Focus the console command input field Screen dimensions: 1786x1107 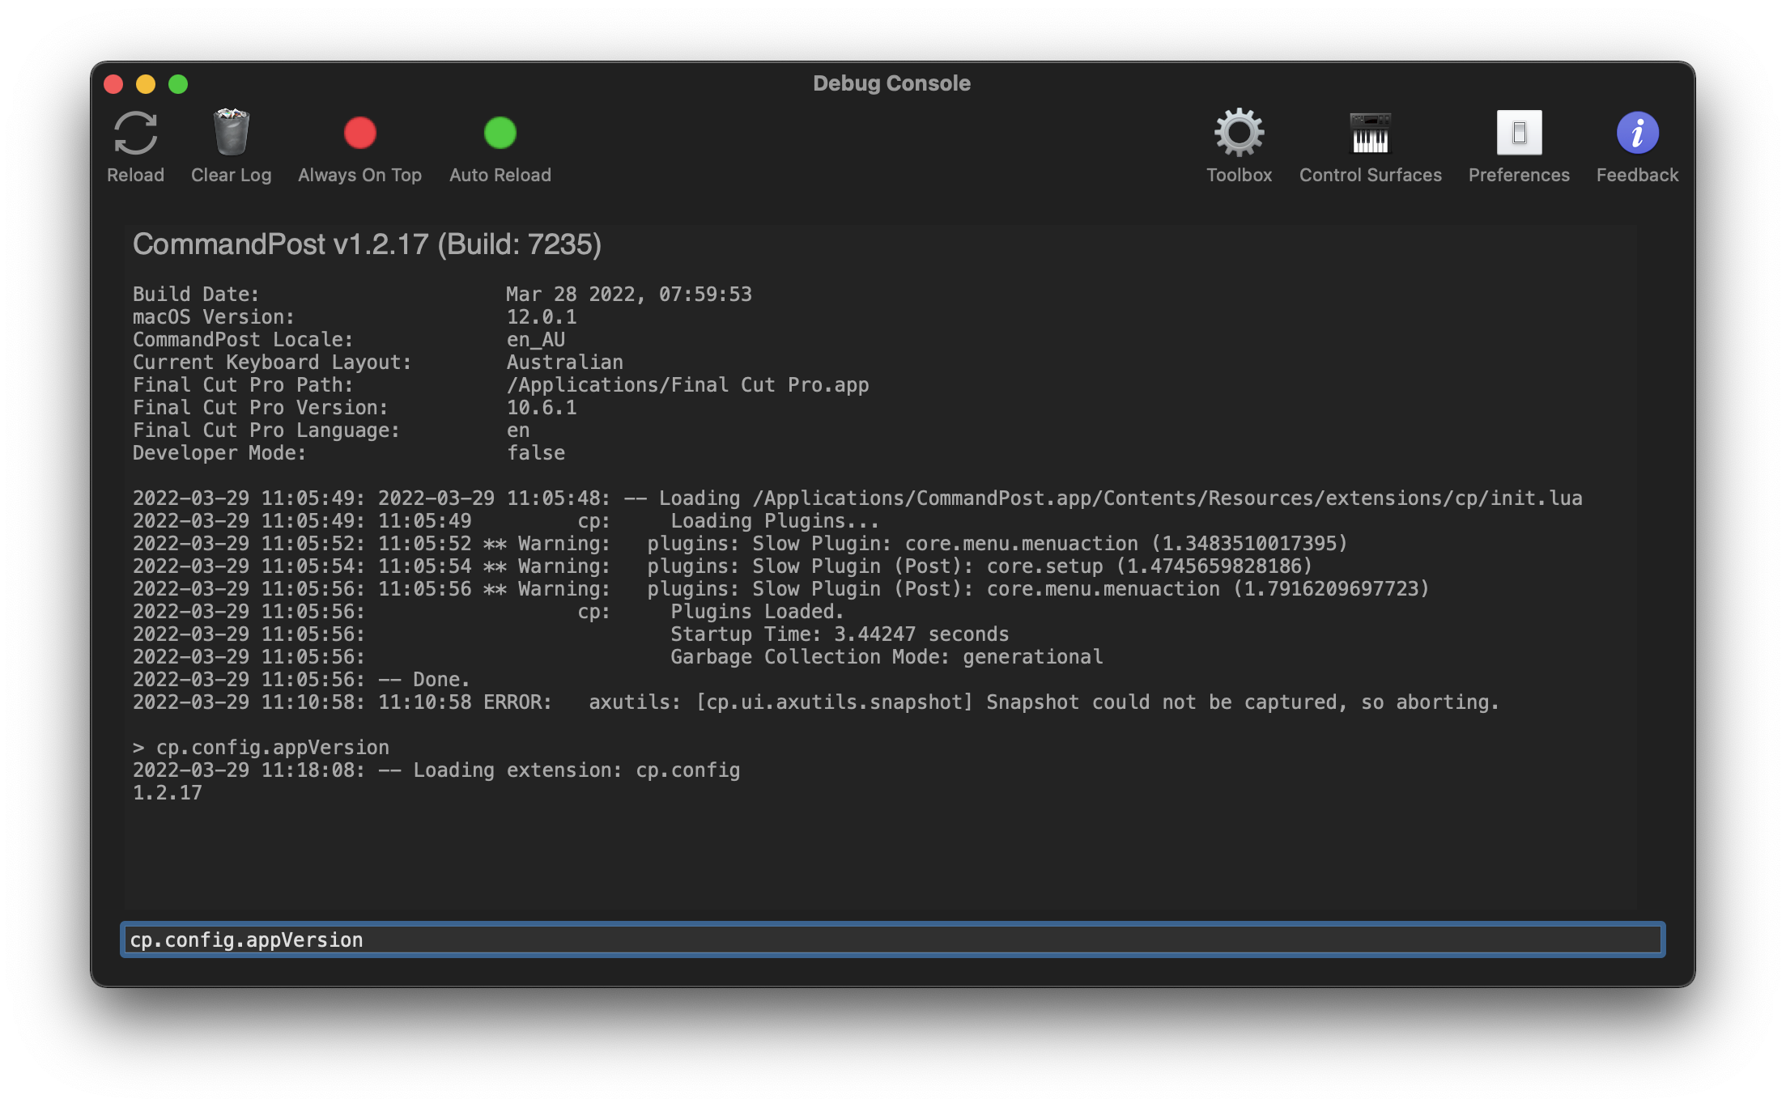[892, 939]
